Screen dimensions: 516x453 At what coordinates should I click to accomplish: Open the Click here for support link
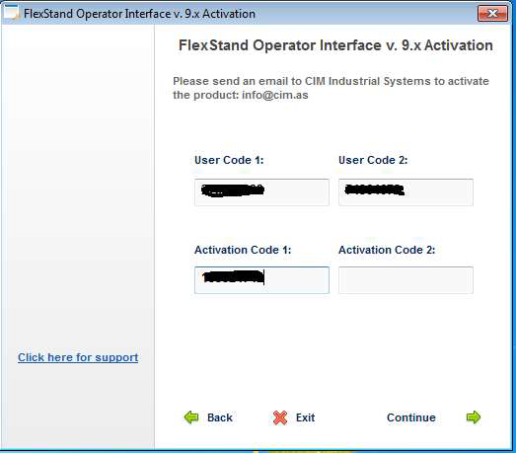tap(78, 357)
